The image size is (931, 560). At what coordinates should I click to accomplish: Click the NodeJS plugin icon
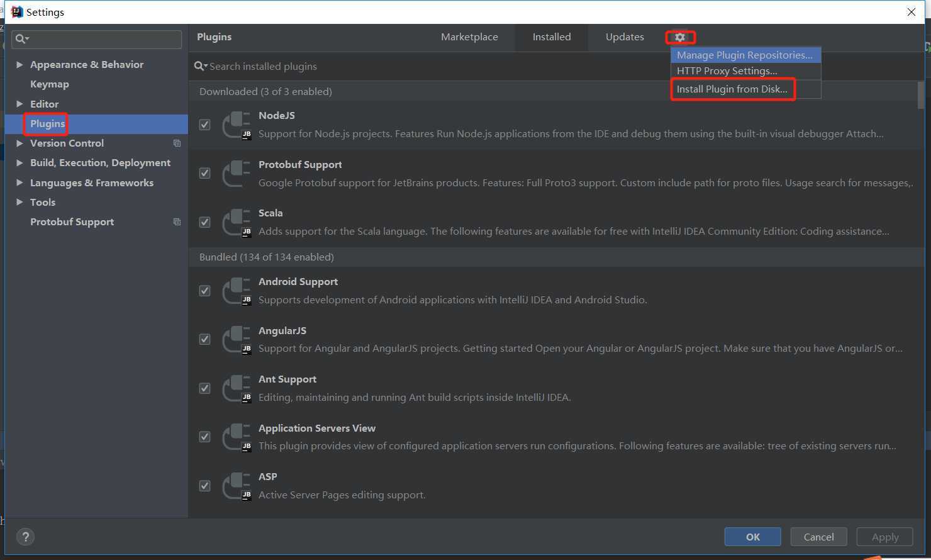click(x=237, y=125)
